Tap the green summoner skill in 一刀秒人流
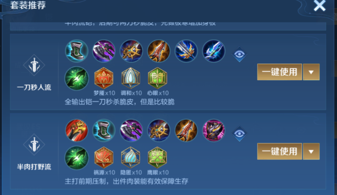This screenshot has width=337, height=195. tap(77, 78)
